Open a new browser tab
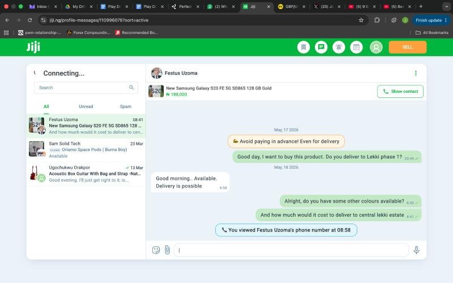The height and width of the screenshot is (283, 453). [421, 6]
